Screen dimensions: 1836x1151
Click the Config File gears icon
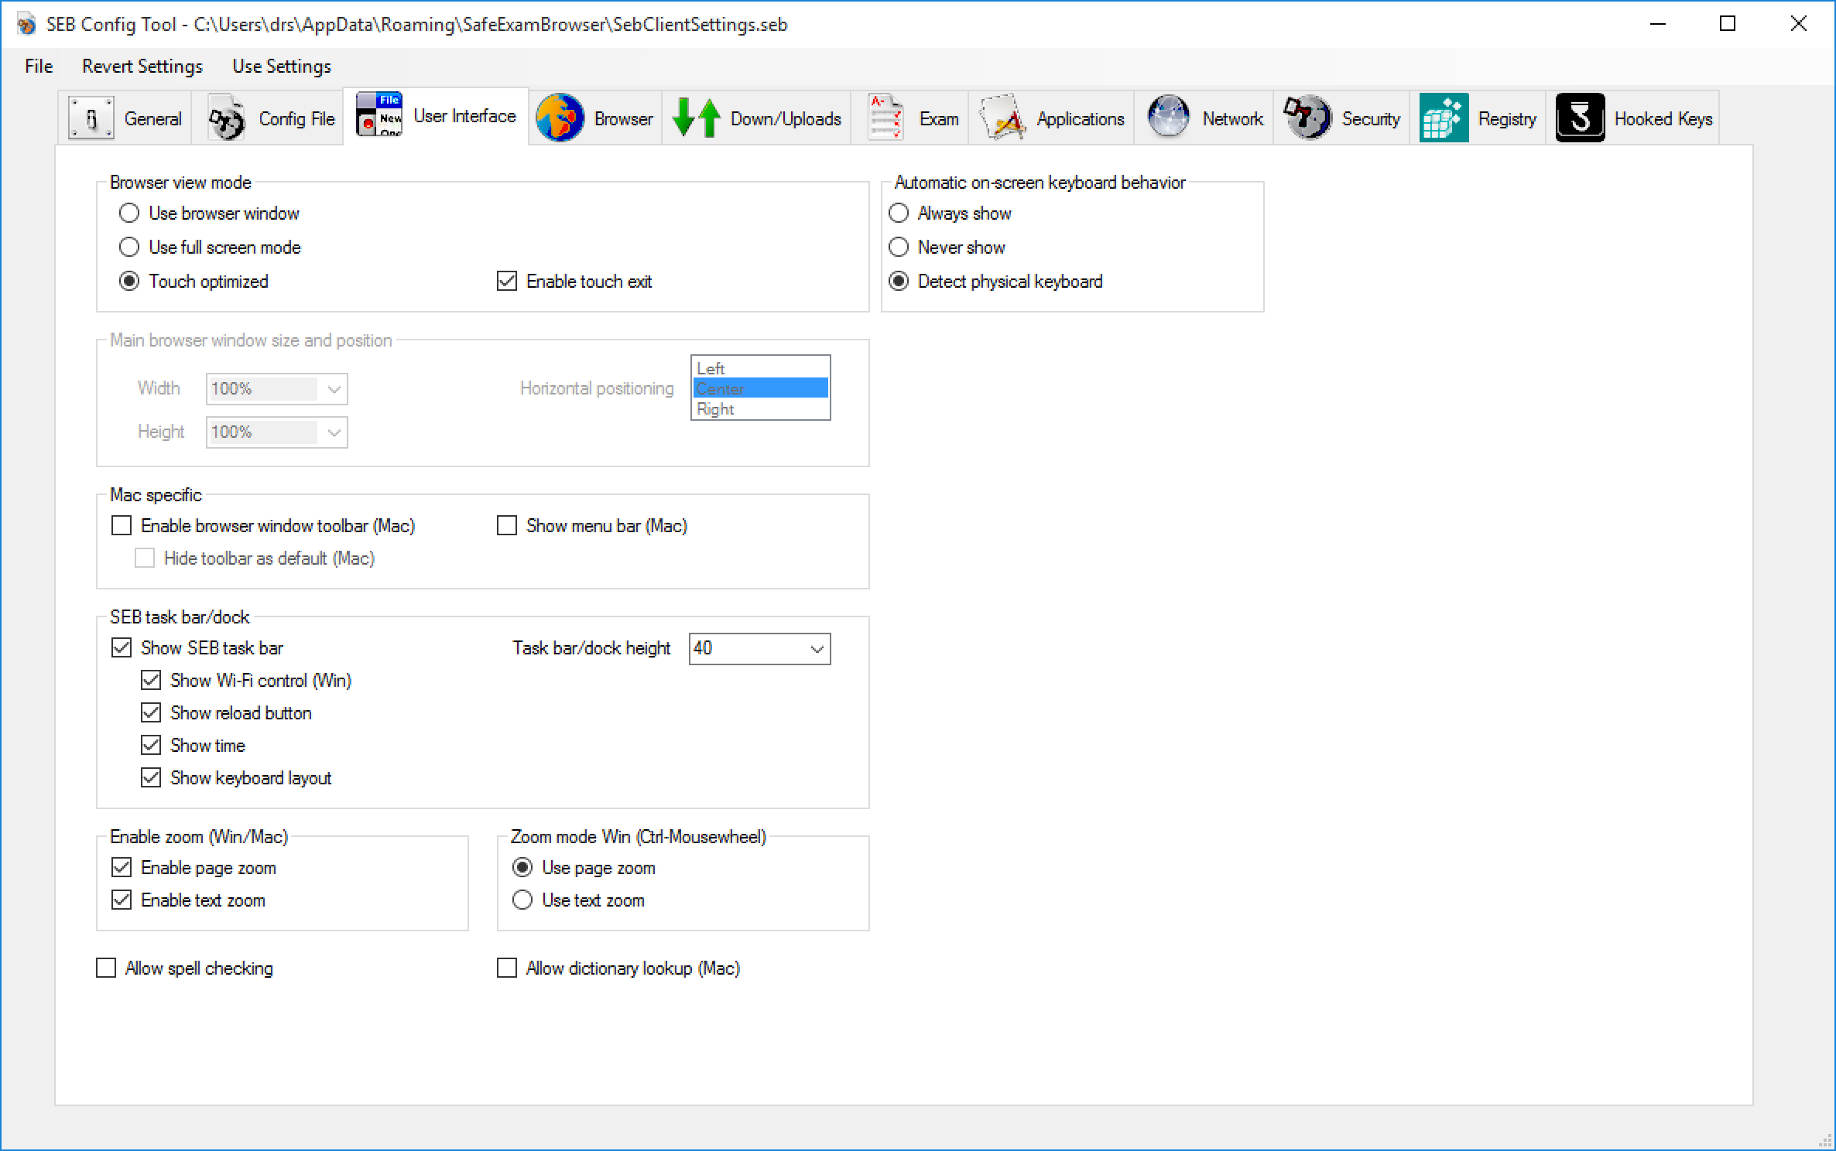point(226,119)
